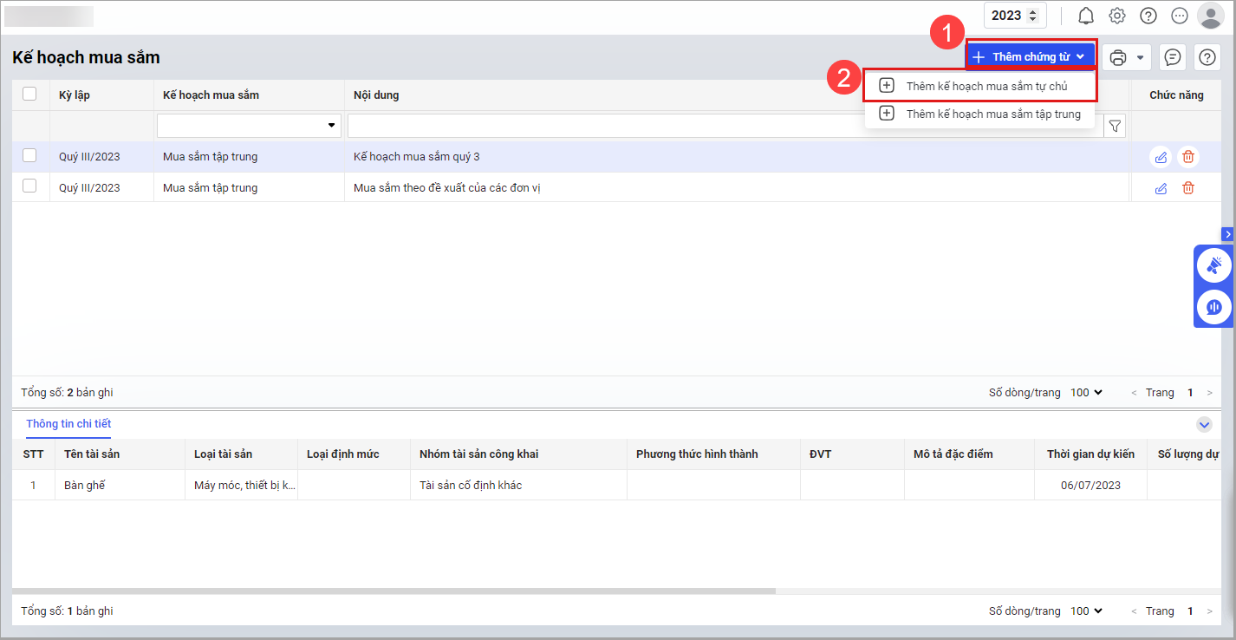
Task: Open the feedback chat bubble icon
Action: (1172, 57)
